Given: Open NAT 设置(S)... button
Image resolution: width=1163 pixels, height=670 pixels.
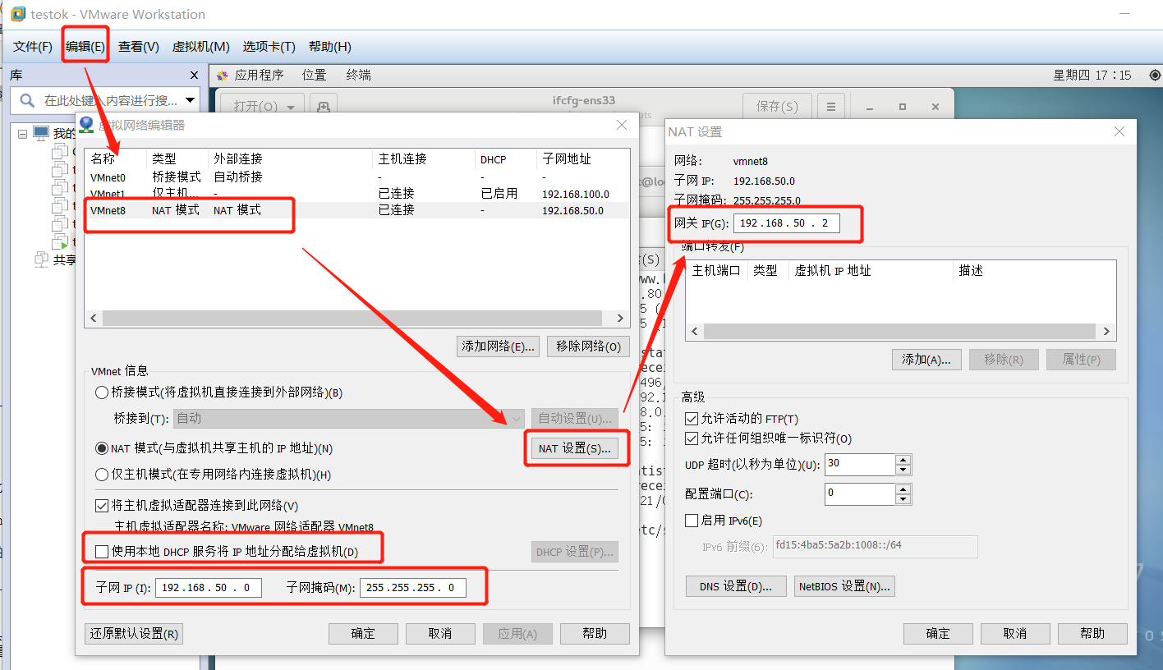Looking at the screenshot, I should point(575,448).
